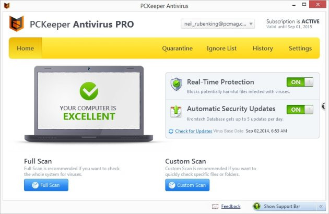Click the refresh icon beside Check for Updates
Image resolution: width=329 pixels, height=214 pixels.
171,131
